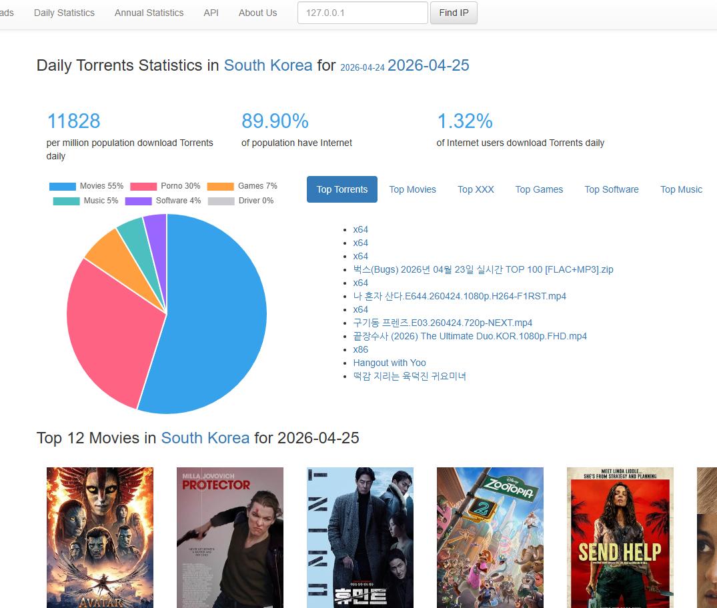Screen dimensions: 717x608
Task: Switch to the Top Software tab
Action: tap(612, 189)
